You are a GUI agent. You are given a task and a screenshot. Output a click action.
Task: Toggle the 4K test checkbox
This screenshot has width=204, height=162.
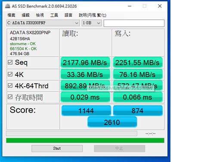coord(10,74)
